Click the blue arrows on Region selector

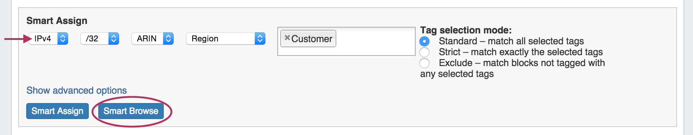[260, 38]
